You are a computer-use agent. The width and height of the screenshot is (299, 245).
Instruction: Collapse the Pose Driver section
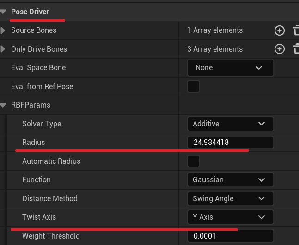pyautogui.click(x=4, y=12)
